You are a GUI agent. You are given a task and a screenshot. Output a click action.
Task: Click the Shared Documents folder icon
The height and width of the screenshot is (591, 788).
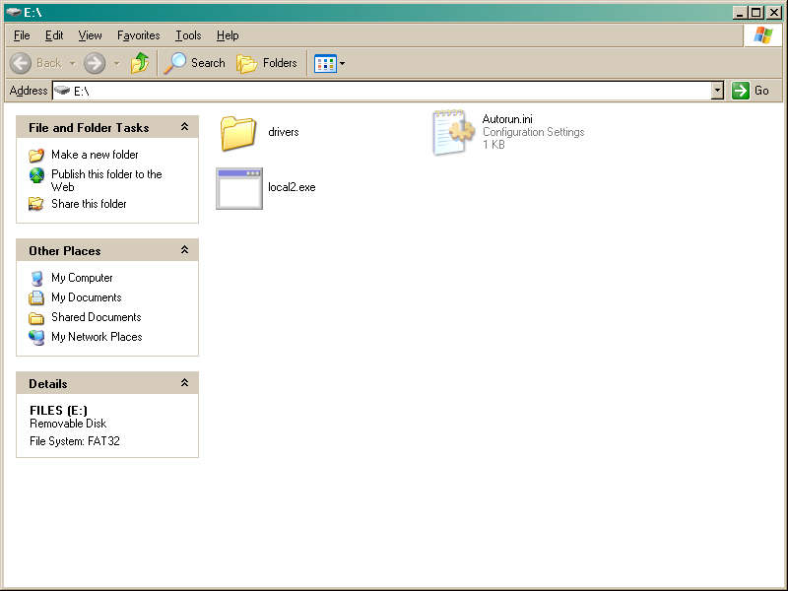pyautogui.click(x=36, y=317)
